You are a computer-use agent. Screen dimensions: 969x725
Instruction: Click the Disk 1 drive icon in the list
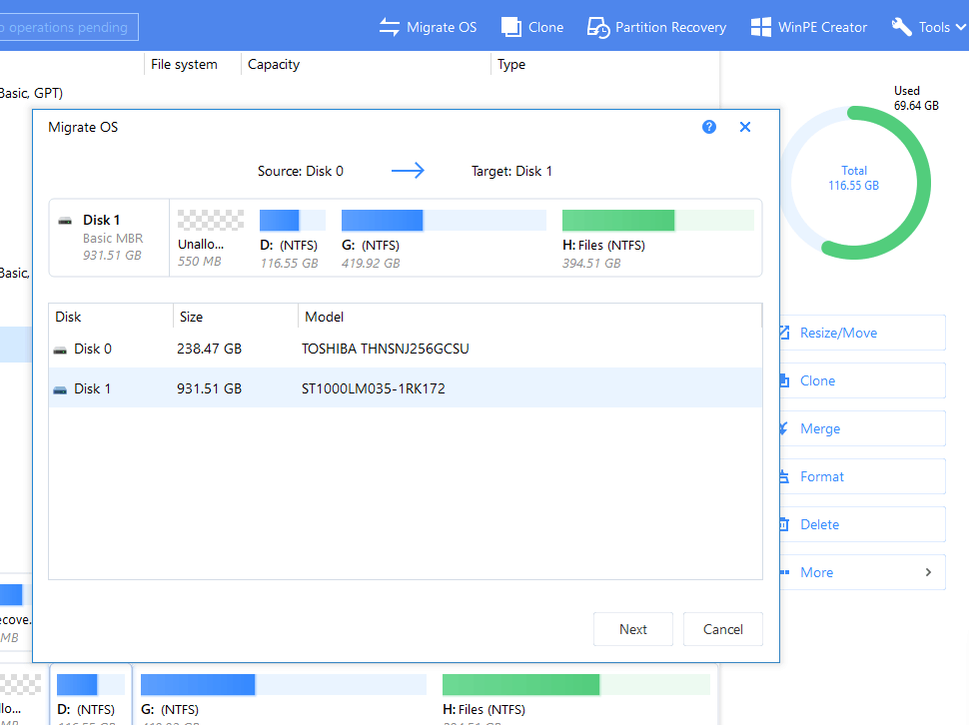[x=60, y=389]
